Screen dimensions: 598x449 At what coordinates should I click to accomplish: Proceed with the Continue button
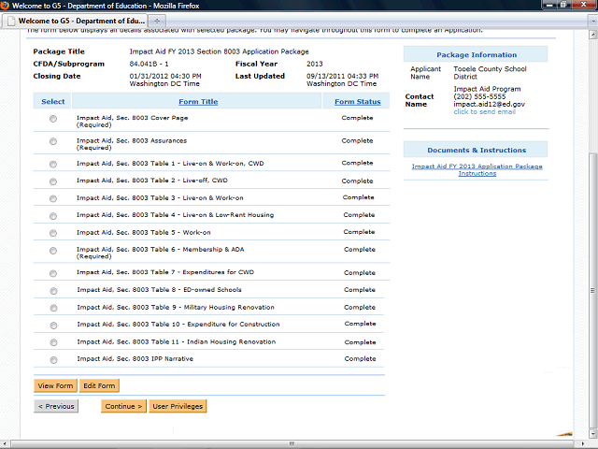coord(123,406)
